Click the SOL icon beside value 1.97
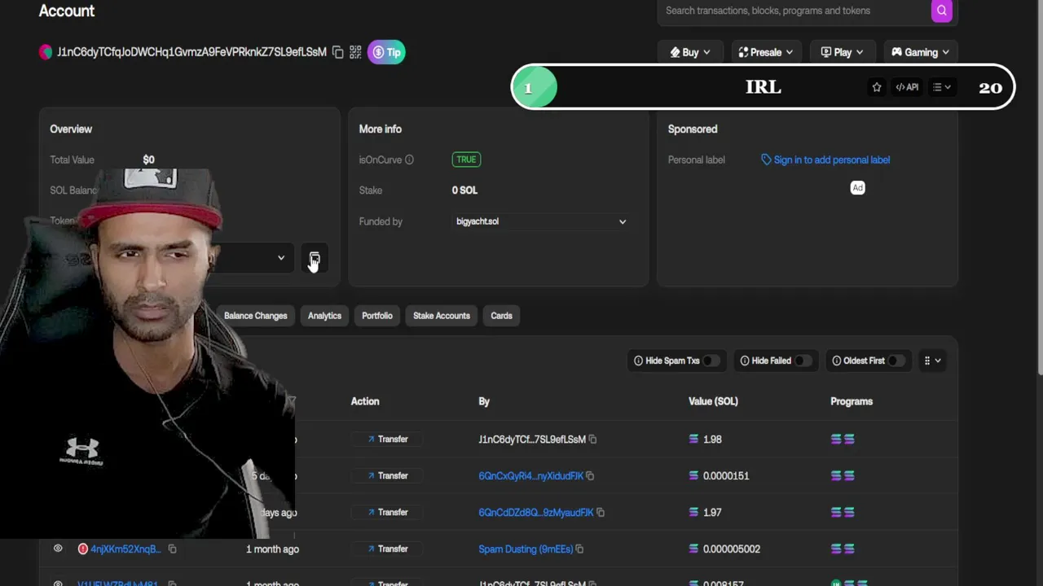The width and height of the screenshot is (1043, 586). pyautogui.click(x=694, y=513)
